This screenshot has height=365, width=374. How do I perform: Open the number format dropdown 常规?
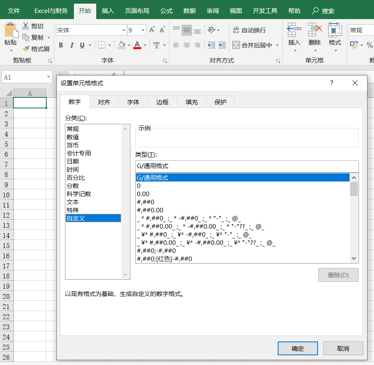point(361,30)
